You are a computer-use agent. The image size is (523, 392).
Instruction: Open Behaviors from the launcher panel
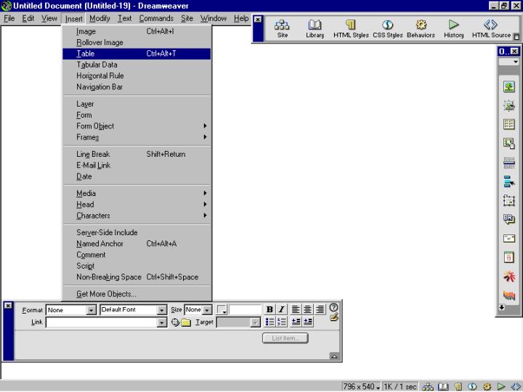point(421,28)
